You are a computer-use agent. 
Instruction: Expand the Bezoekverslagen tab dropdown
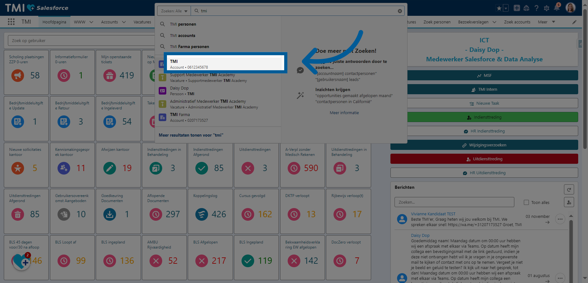tap(494, 22)
